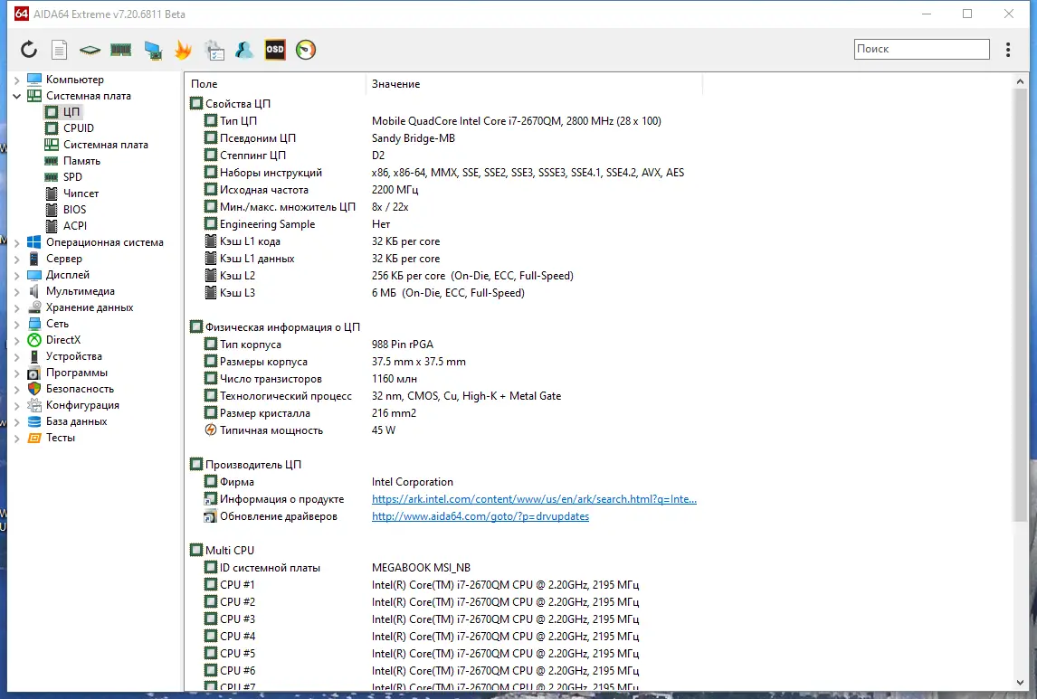Select BIOS in the sidebar tree
The width and height of the screenshot is (1037, 699).
pyautogui.click(x=74, y=210)
